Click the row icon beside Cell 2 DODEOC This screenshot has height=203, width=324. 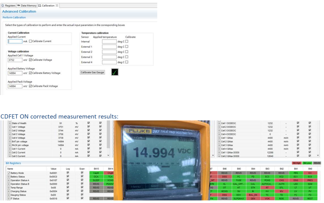[219, 127]
